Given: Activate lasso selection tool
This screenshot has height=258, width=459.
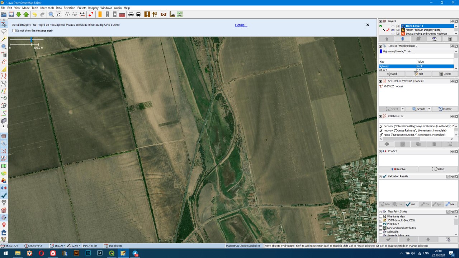Looking at the screenshot, I should (4, 32).
